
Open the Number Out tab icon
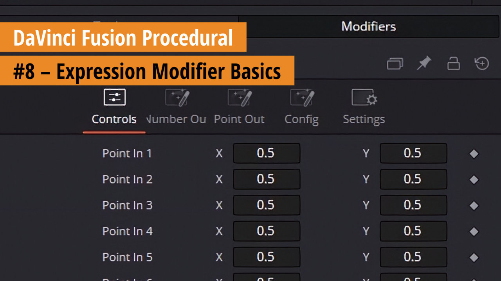(177, 98)
